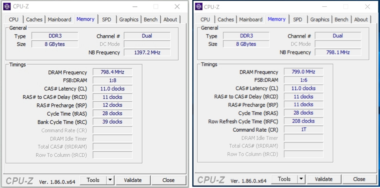Open the CPU tab in left window

click(14, 20)
